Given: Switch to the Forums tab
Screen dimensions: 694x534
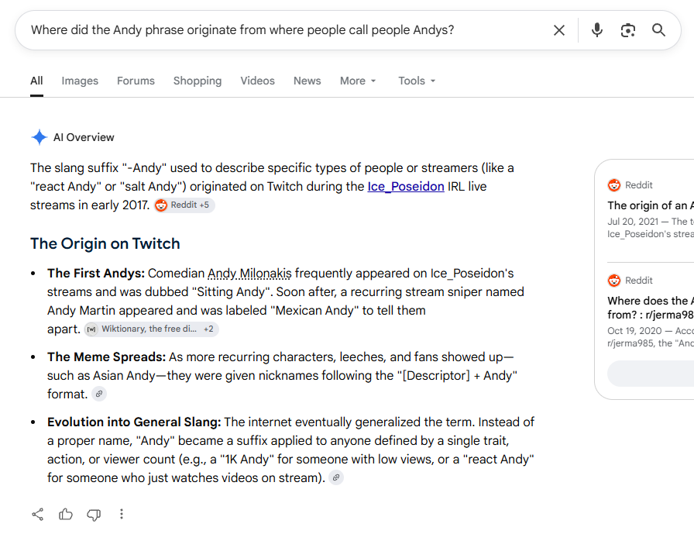Looking at the screenshot, I should (x=136, y=81).
